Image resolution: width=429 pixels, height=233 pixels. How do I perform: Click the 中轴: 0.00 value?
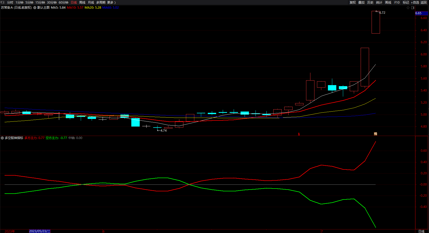75,138
